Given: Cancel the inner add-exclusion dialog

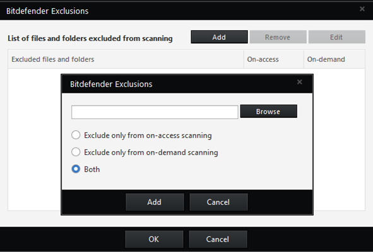Looking at the screenshot, I should 218,202.
